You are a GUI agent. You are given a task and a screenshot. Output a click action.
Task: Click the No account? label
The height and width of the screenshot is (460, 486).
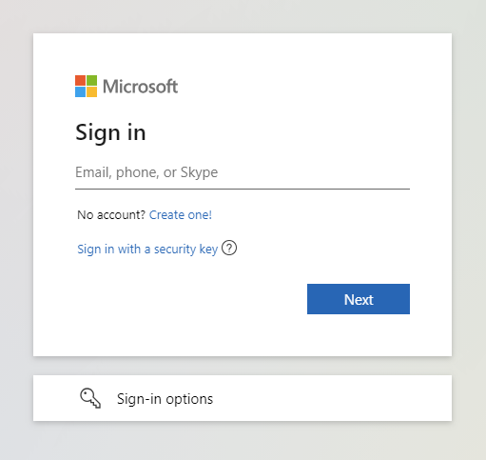click(x=111, y=215)
